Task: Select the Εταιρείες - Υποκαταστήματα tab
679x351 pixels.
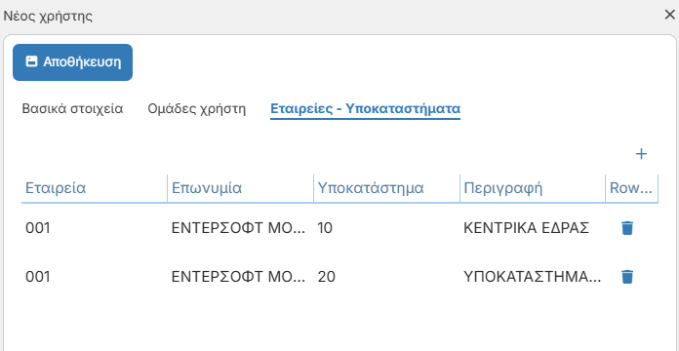Action: click(x=365, y=109)
